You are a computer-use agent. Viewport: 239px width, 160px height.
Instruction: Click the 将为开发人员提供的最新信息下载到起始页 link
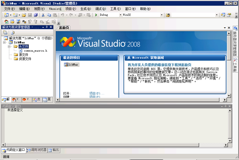[160, 64]
